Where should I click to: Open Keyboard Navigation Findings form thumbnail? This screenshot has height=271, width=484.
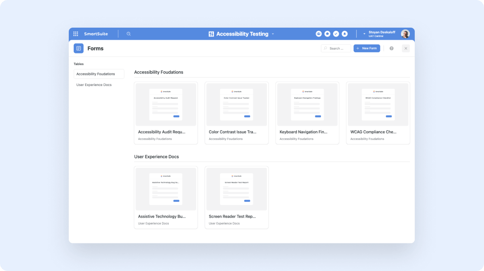(307, 104)
